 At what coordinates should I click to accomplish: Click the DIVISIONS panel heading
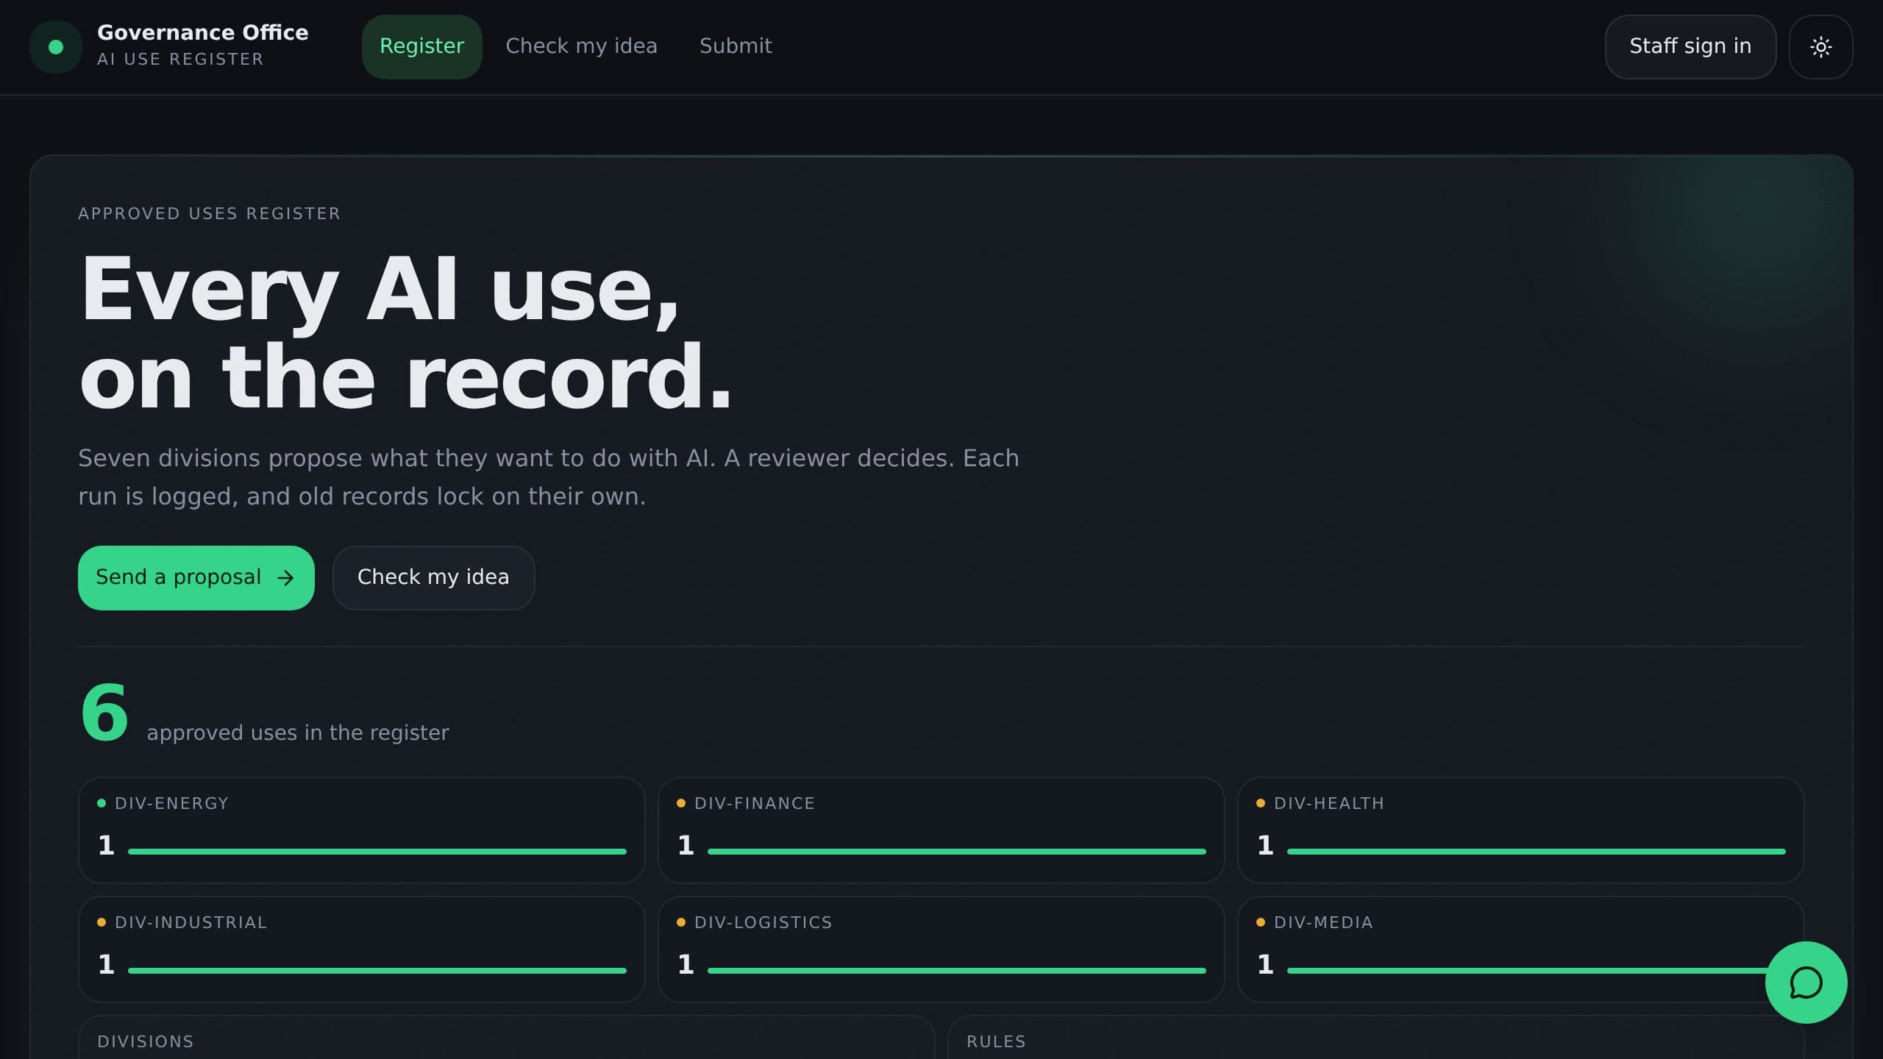click(x=146, y=1041)
